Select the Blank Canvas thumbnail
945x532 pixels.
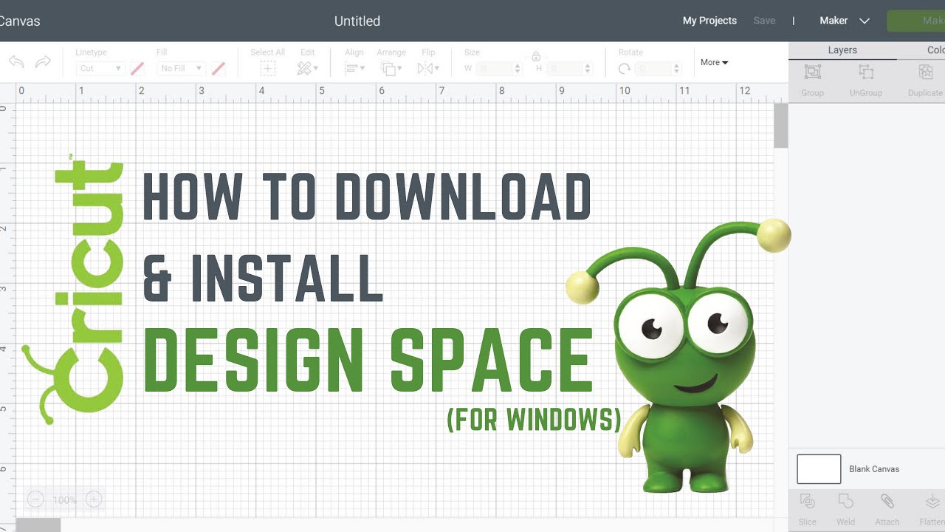(x=819, y=469)
